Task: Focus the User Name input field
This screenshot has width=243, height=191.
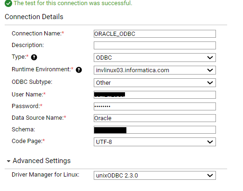Action: click(155, 95)
